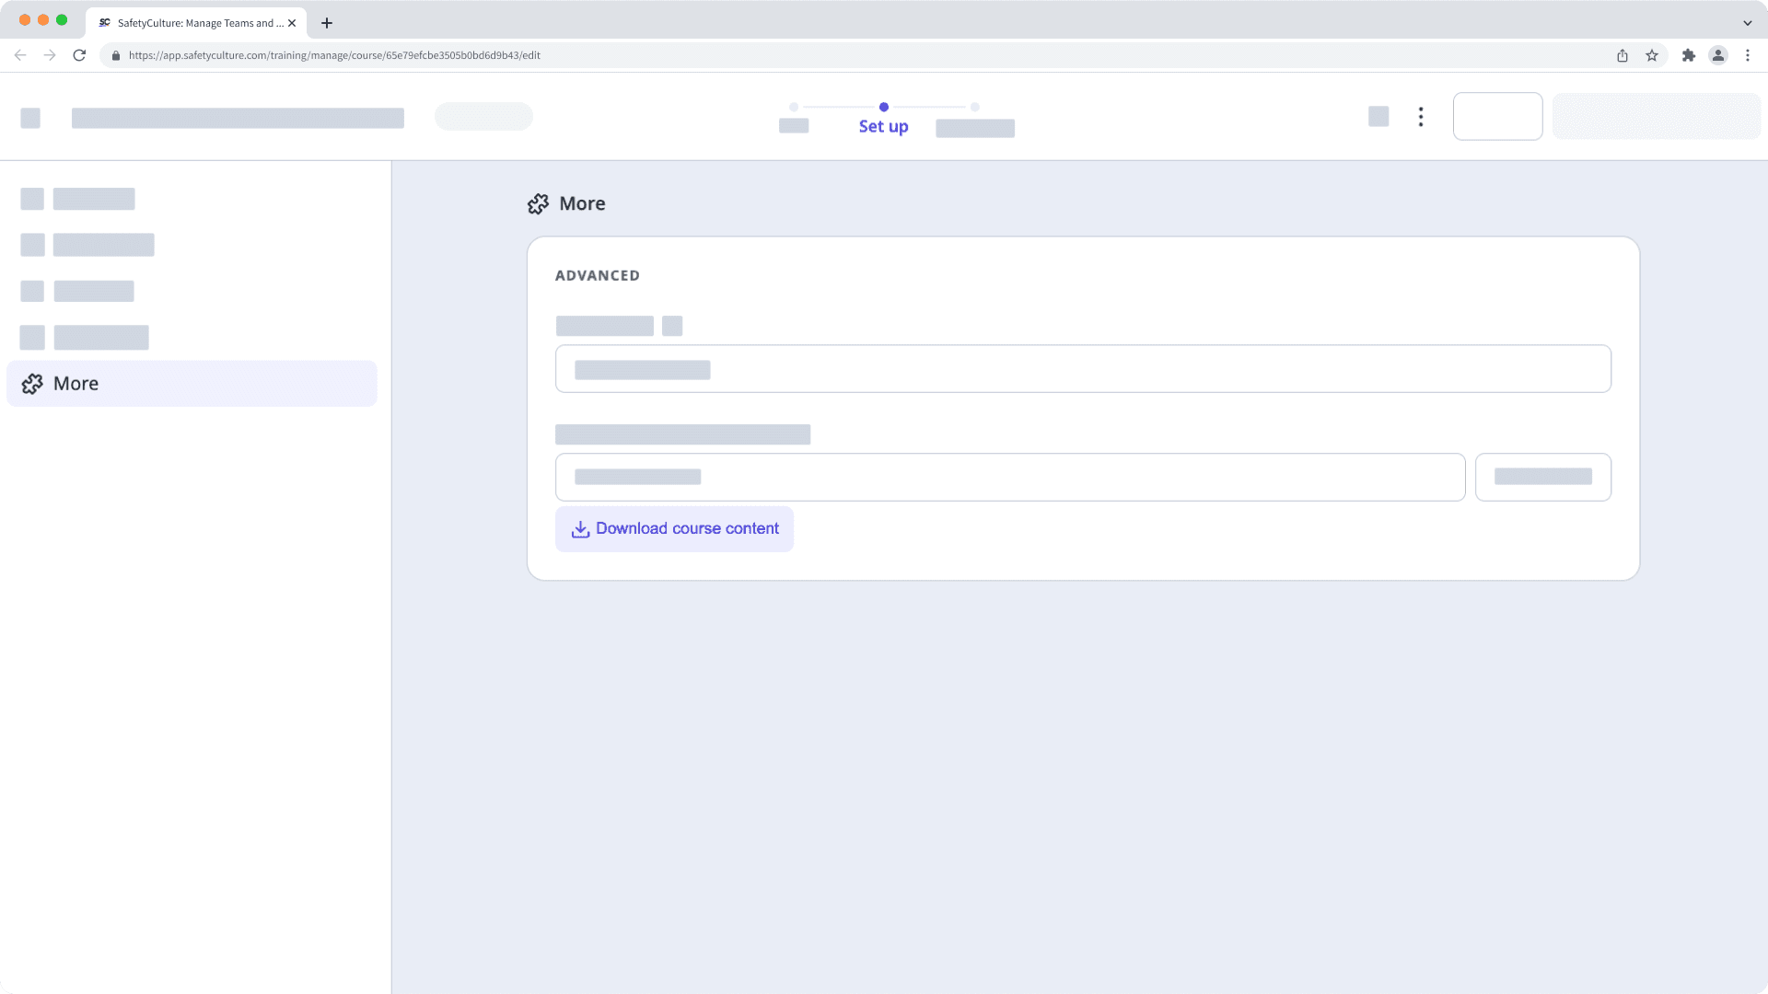This screenshot has width=1768, height=994.
Task: Switch to the Set up step
Action: 883,126
